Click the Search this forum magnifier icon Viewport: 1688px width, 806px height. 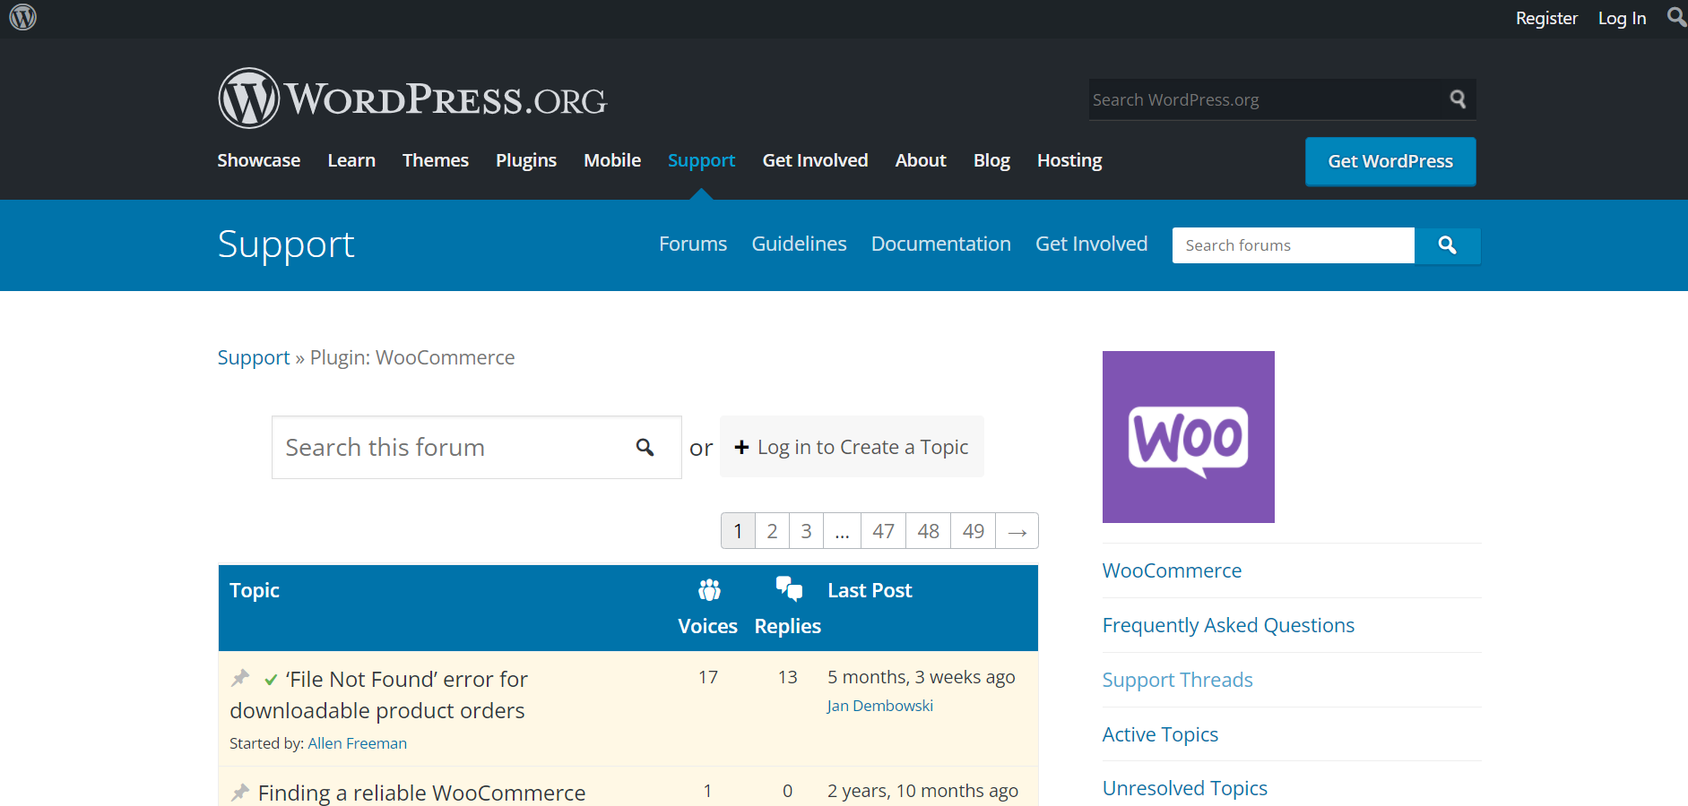(645, 447)
